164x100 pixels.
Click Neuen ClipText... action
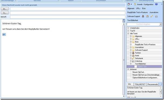point(139,72)
